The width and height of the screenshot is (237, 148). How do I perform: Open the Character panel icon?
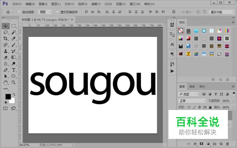172,44
